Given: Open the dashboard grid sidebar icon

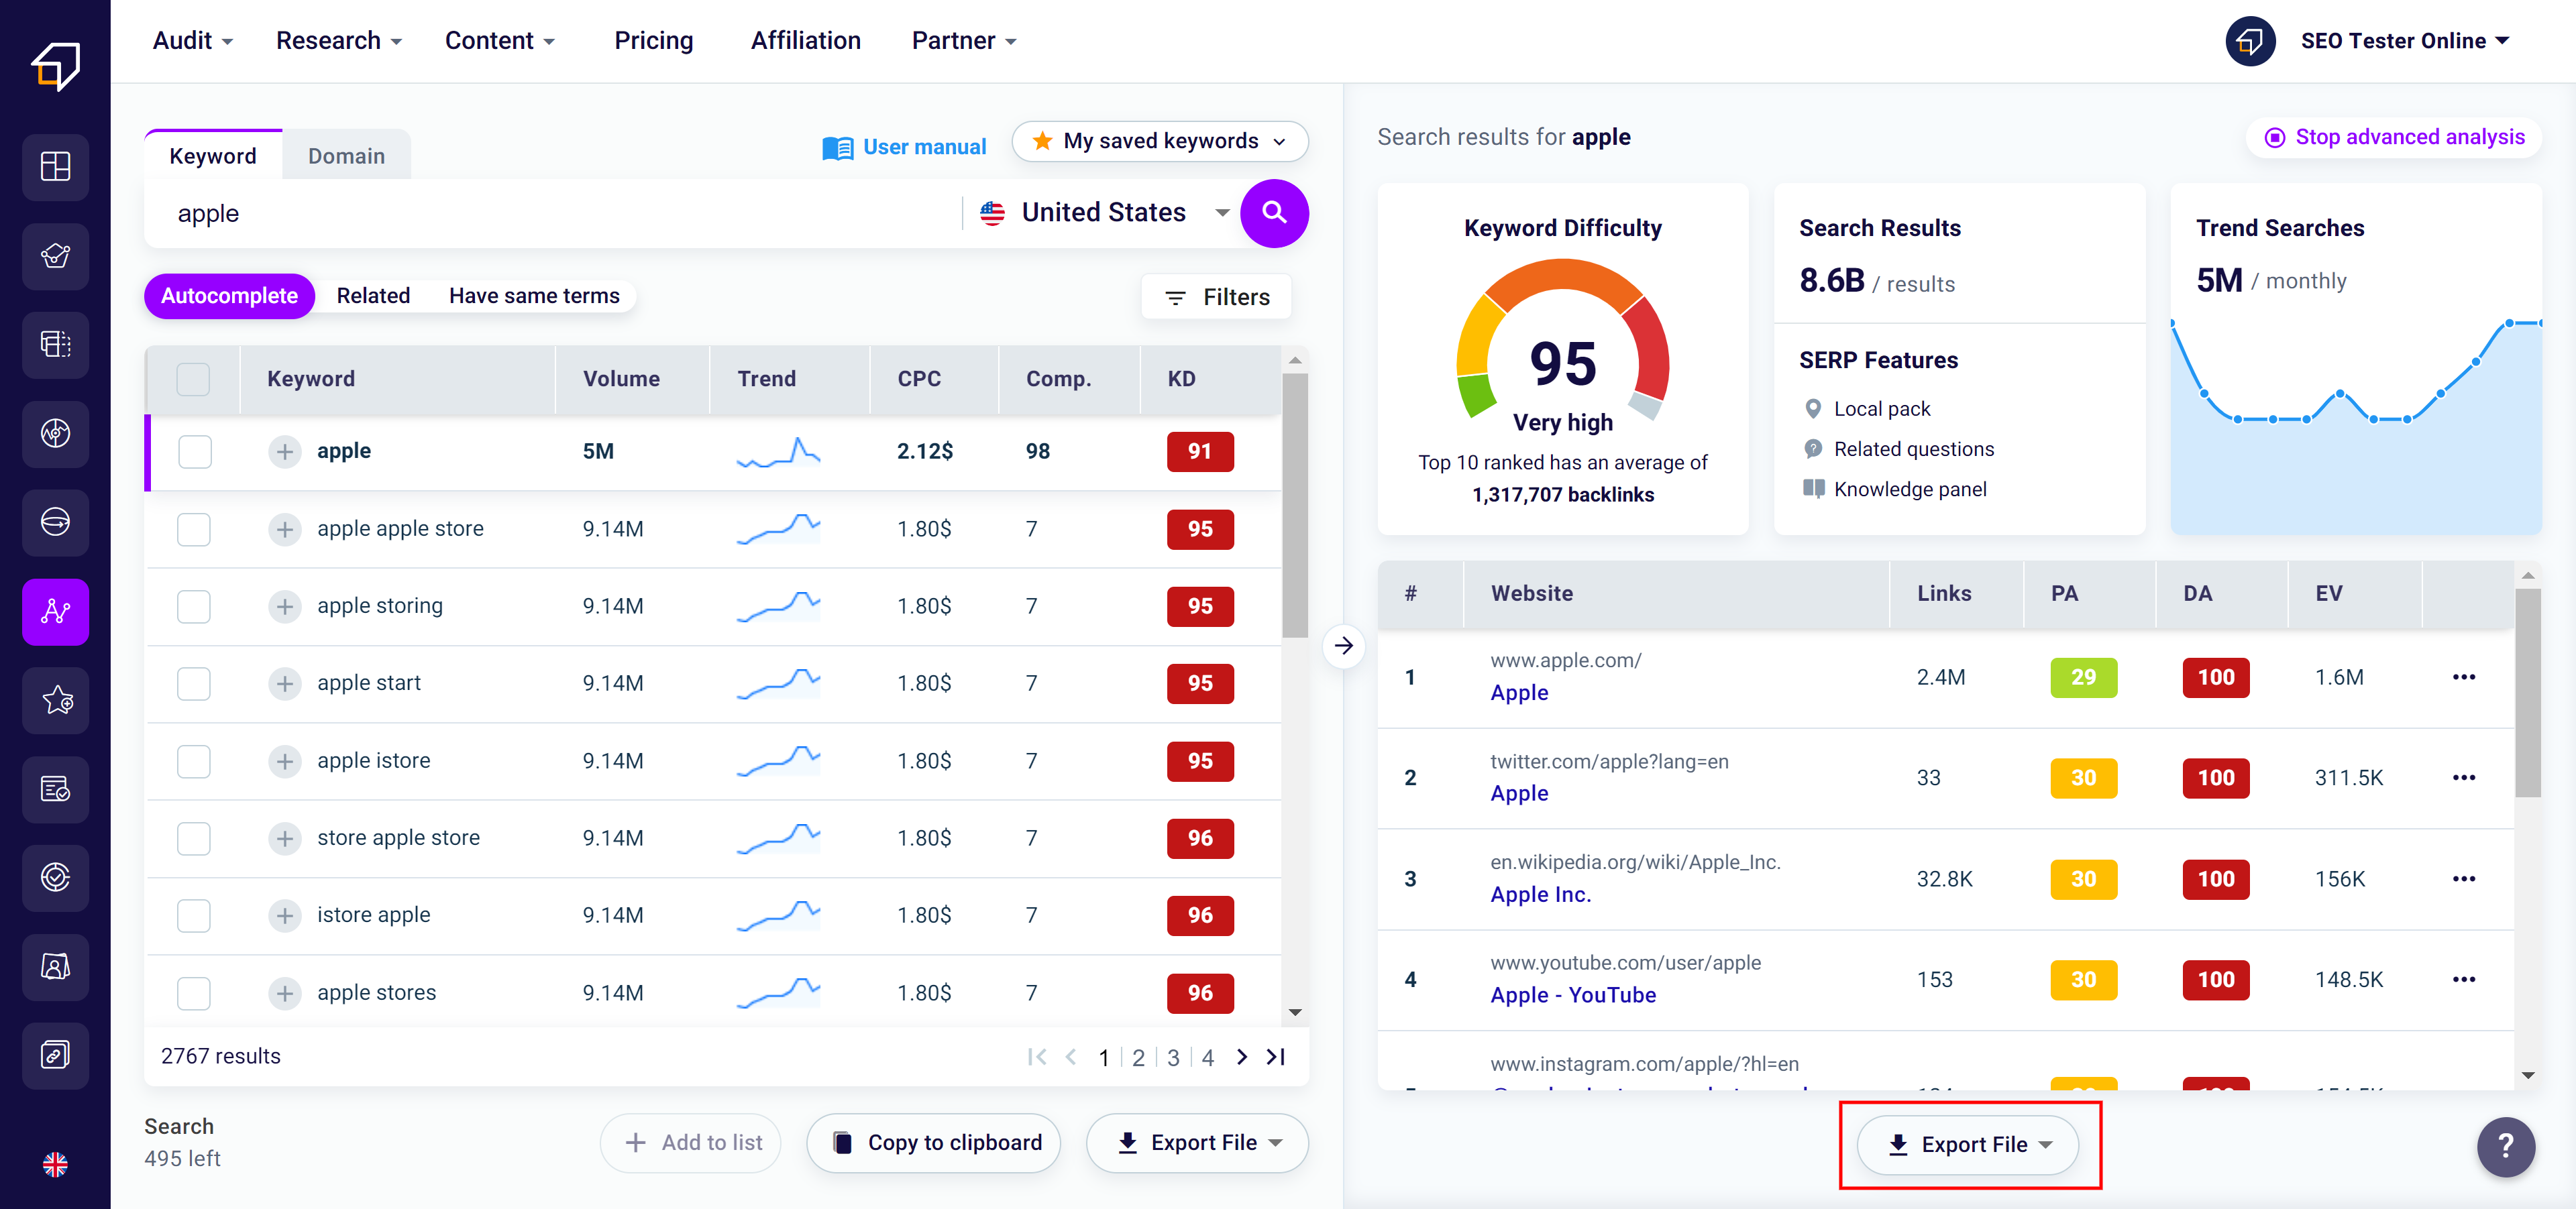Looking at the screenshot, I should click(x=55, y=167).
